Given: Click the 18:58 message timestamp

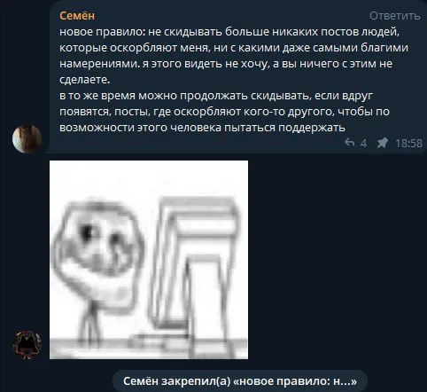Looking at the screenshot, I should [408, 144].
